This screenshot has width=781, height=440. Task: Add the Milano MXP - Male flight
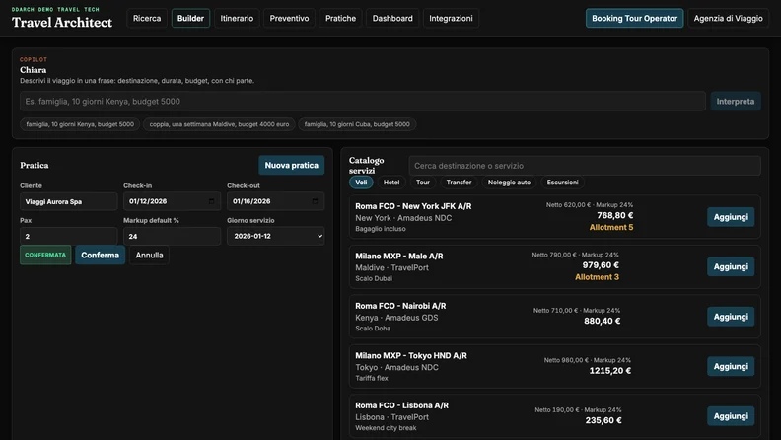point(731,266)
